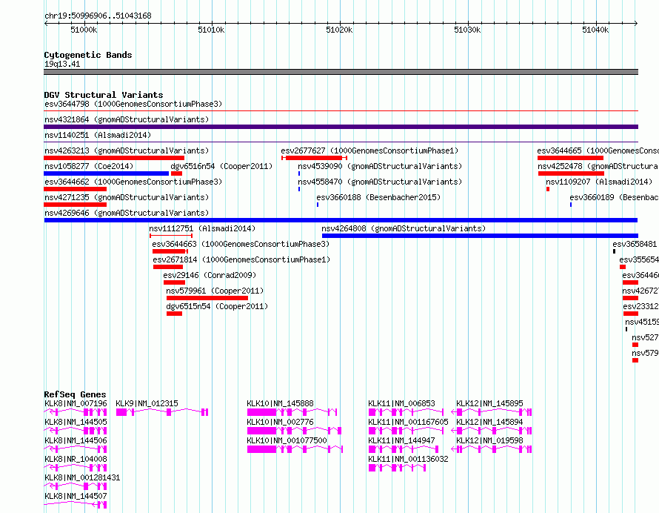Screen dimensions: 659x513
Task: Open variant dgv6516n54 (Cooper2011)
Action: (221, 166)
